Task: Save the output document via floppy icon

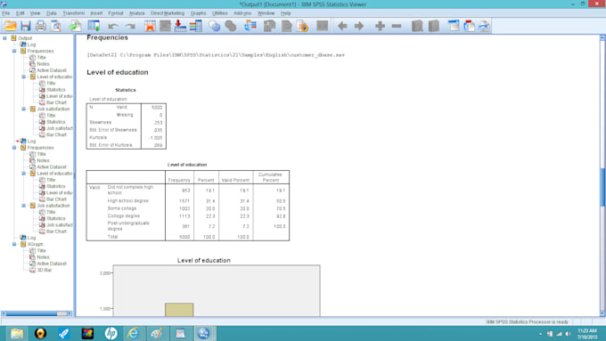Action: coord(26,26)
